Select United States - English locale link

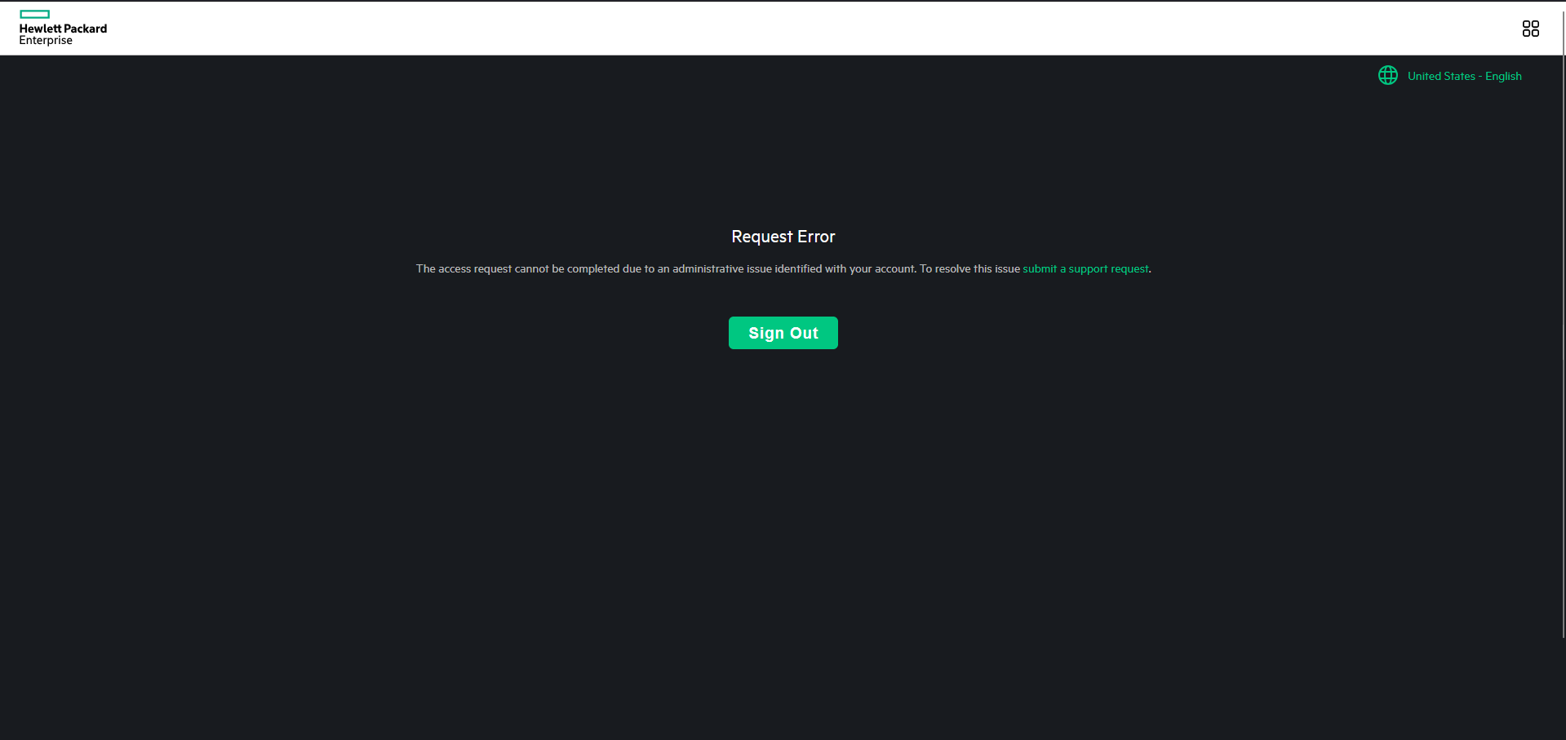point(1464,76)
